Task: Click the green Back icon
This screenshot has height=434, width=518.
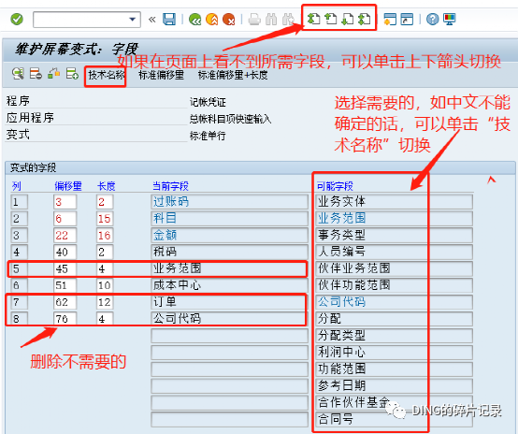Action: tap(194, 19)
